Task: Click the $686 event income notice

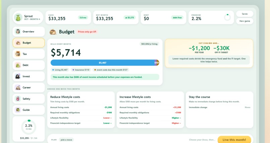Action: click(105, 77)
